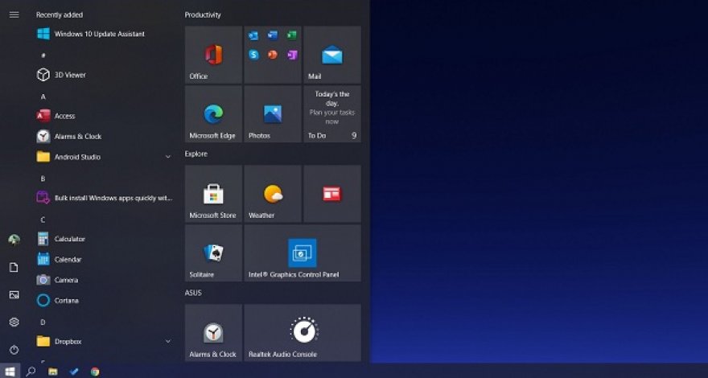Click the Power button in Start sidebar
708x378 pixels.
tap(14, 350)
